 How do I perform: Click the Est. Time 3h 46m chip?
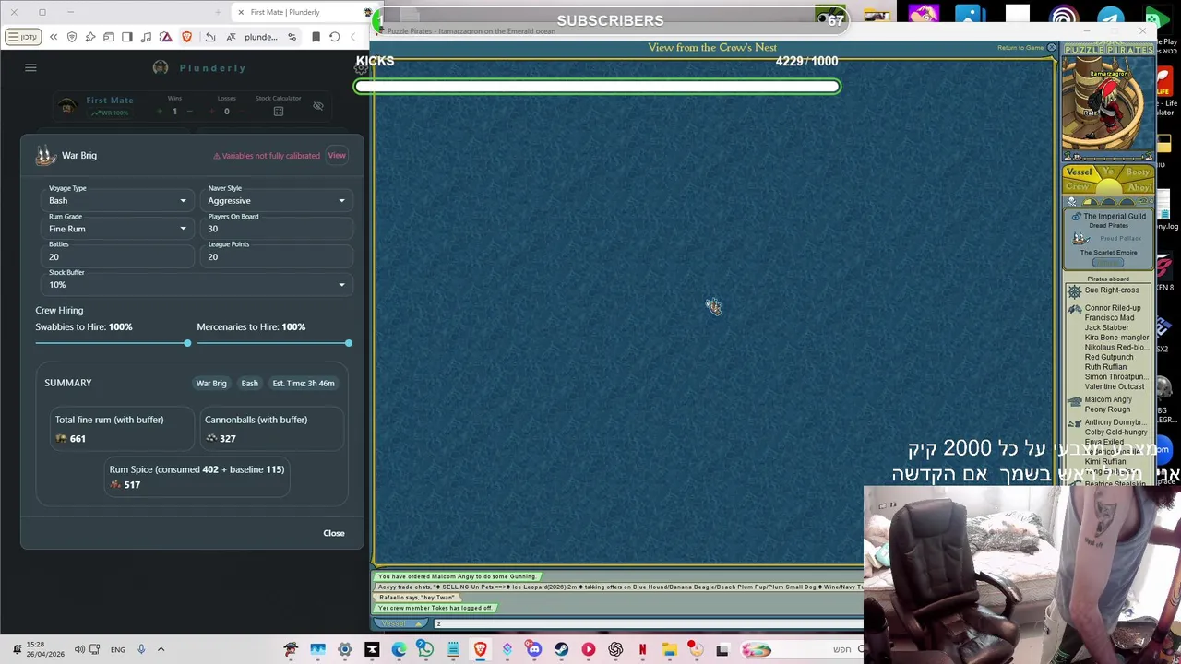[304, 383]
